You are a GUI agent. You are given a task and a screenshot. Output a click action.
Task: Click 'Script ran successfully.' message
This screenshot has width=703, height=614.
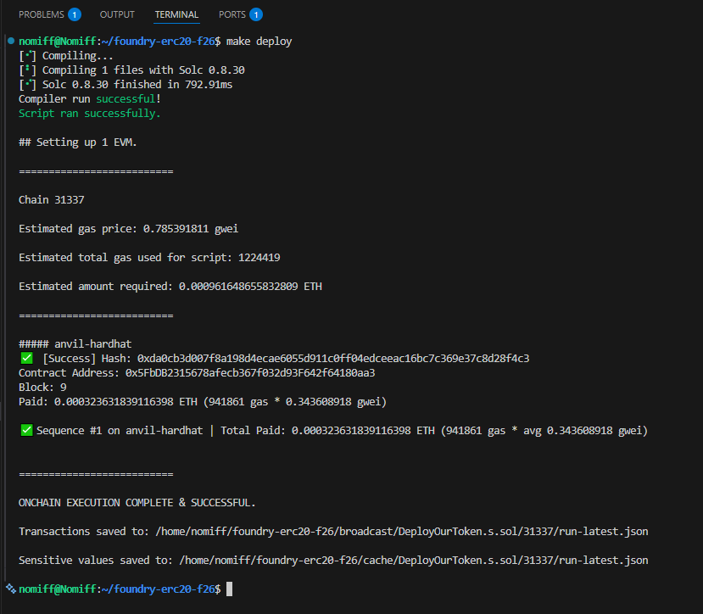(90, 114)
